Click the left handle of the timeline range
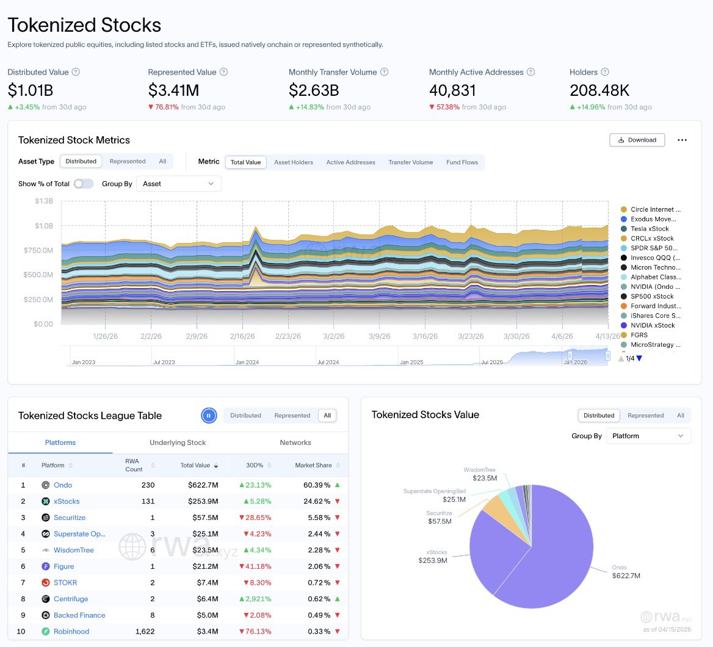713x647 pixels. (x=570, y=356)
